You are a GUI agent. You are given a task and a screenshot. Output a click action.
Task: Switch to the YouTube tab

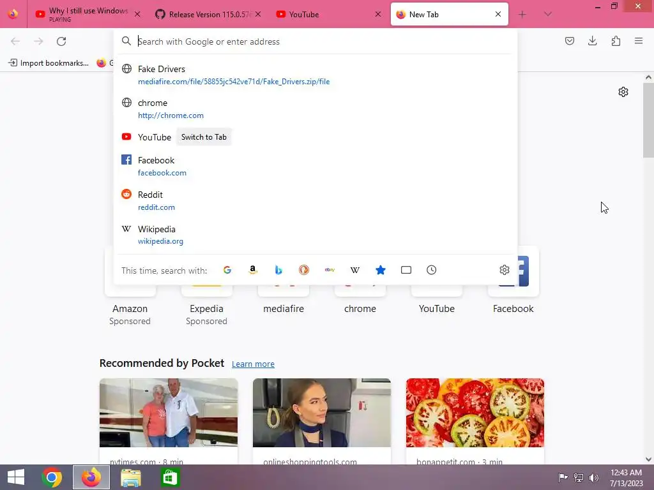tap(329, 14)
